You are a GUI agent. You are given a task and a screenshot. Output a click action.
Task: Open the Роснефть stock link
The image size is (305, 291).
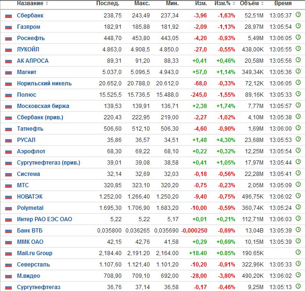point(31,38)
